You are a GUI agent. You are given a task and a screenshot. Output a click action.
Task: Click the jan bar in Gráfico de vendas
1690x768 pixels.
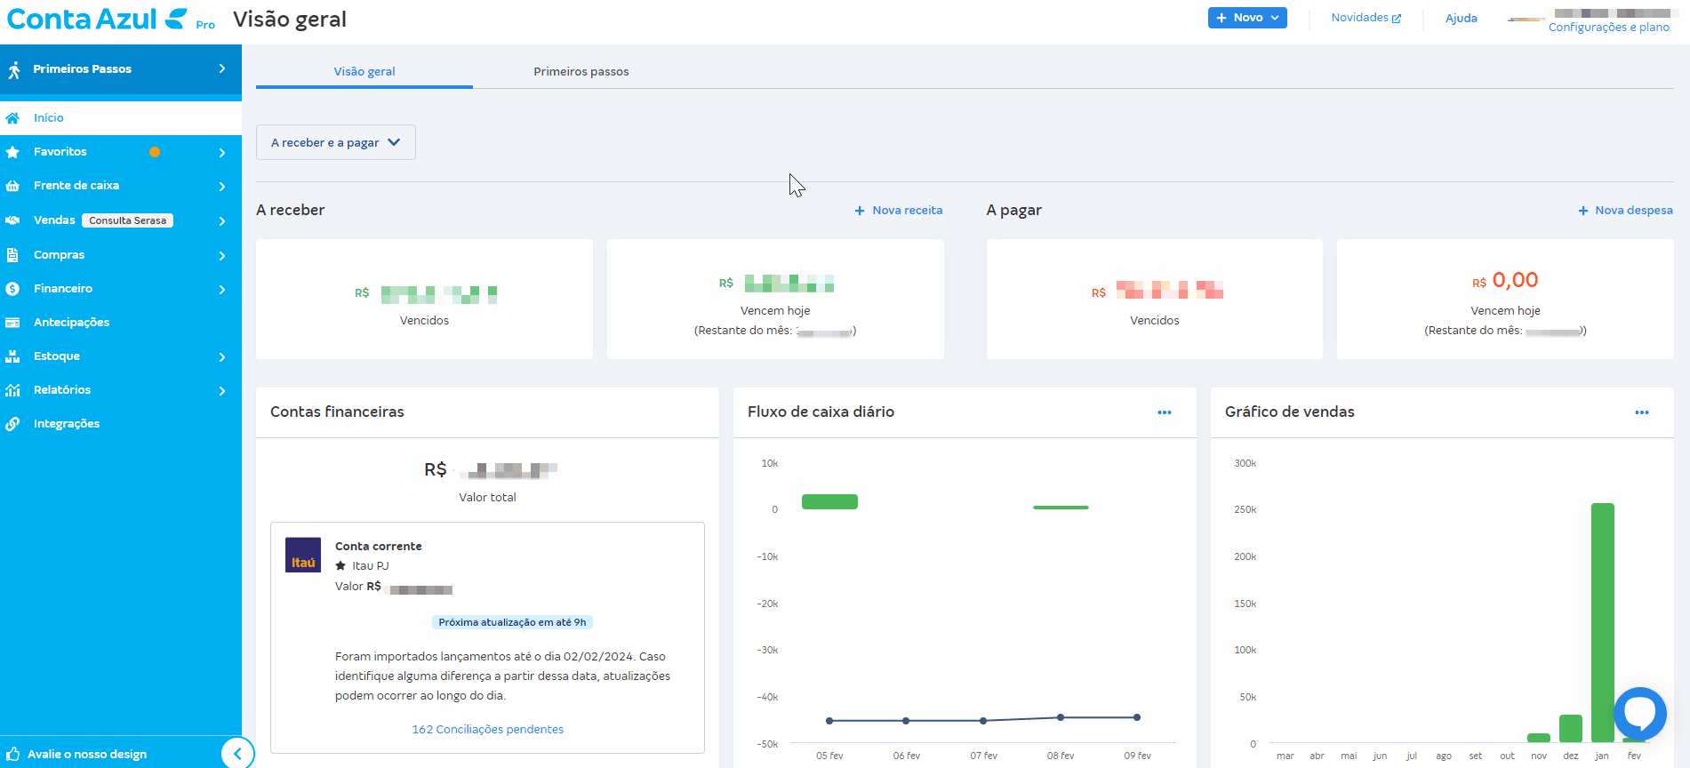coord(1603,622)
